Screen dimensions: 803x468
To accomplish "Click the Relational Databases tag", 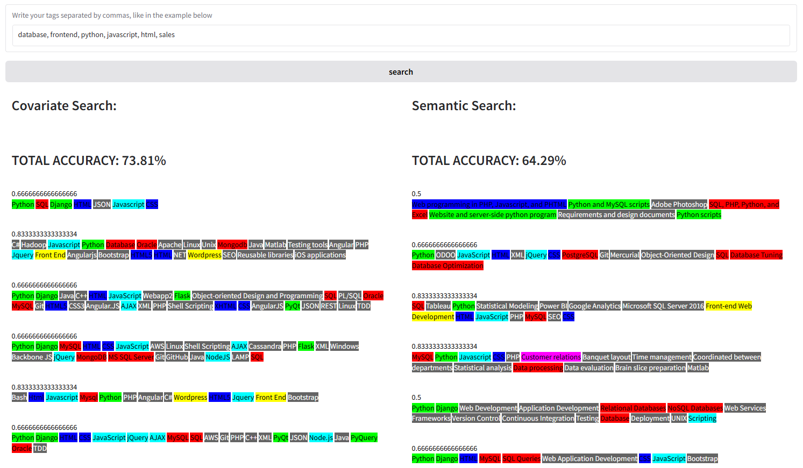I will 633,408.
